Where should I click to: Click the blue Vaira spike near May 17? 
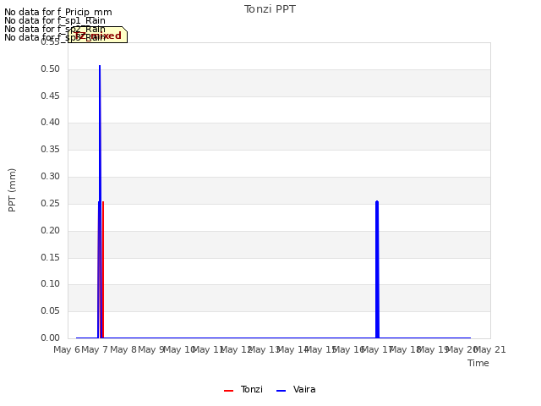point(377,269)
